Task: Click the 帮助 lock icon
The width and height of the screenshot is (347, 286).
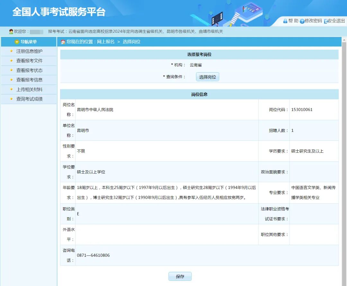Action: (285, 21)
